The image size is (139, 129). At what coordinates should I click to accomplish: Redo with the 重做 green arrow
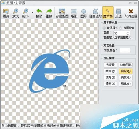point(49,13)
